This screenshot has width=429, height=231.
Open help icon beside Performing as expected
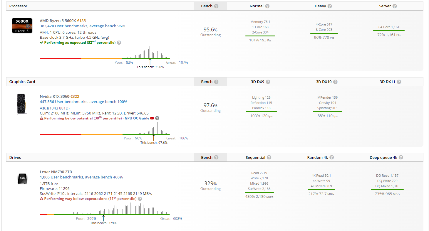119,43
